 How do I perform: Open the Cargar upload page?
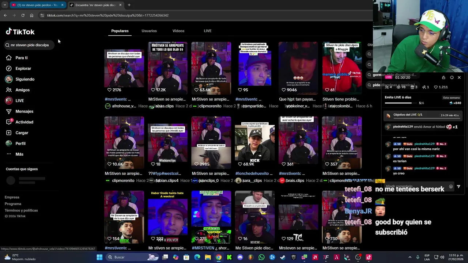click(x=17, y=133)
